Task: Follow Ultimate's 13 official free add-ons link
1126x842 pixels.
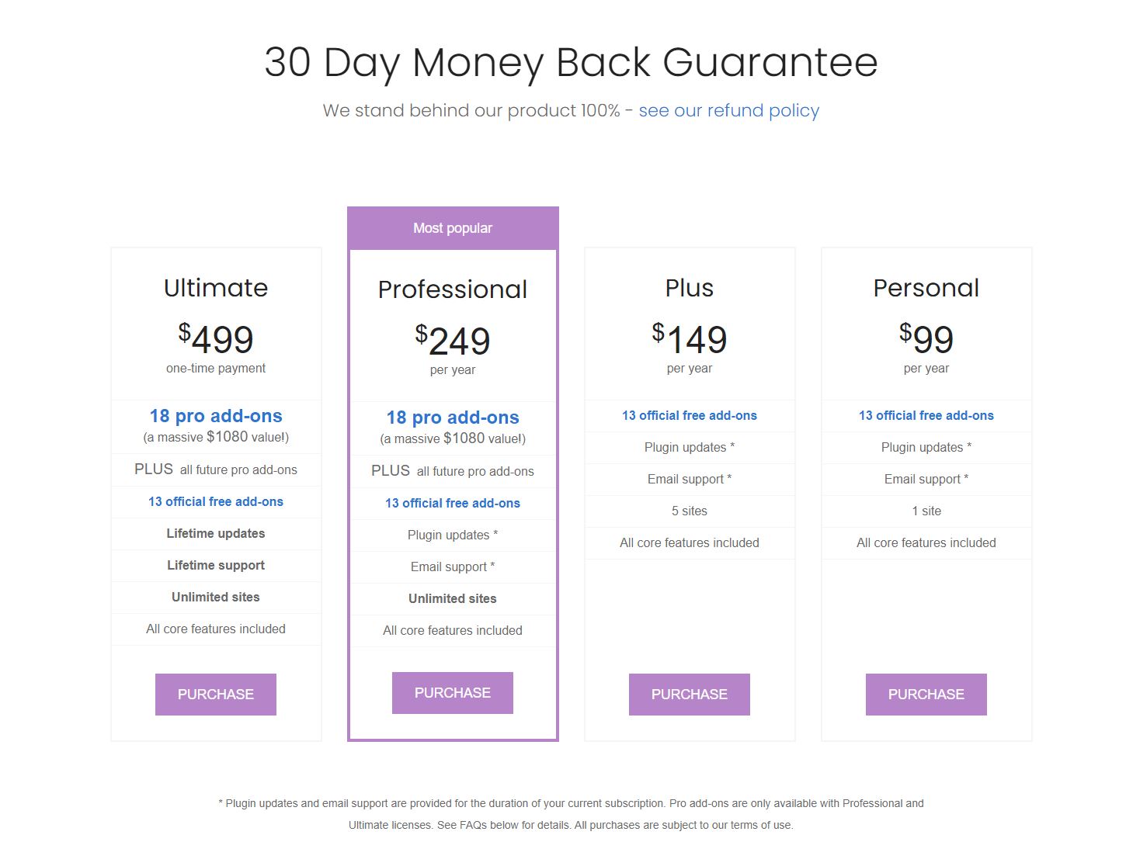Action: point(216,502)
